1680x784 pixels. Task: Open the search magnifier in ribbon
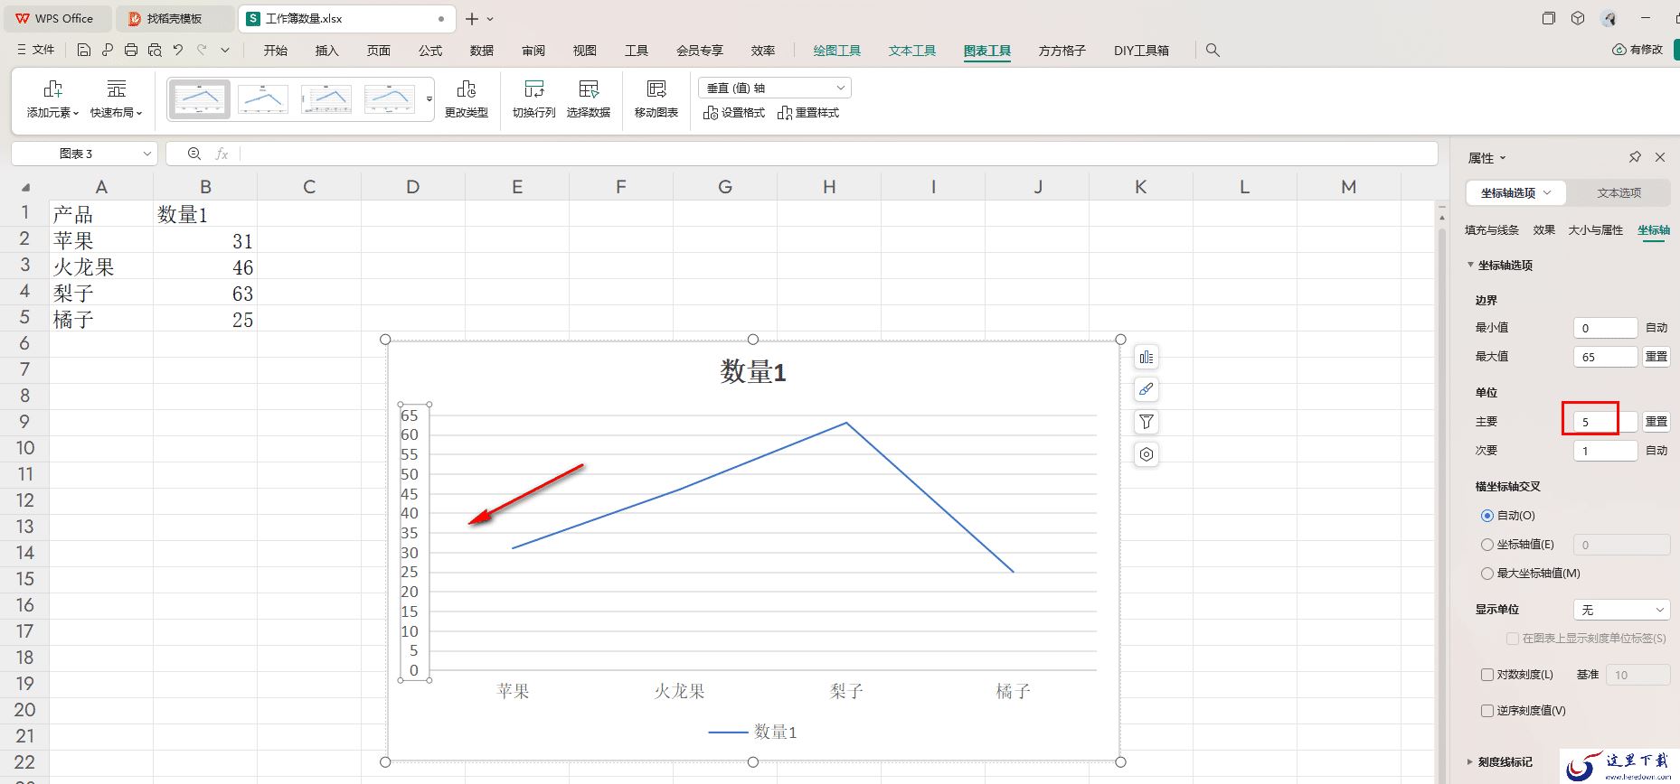pos(1213,51)
